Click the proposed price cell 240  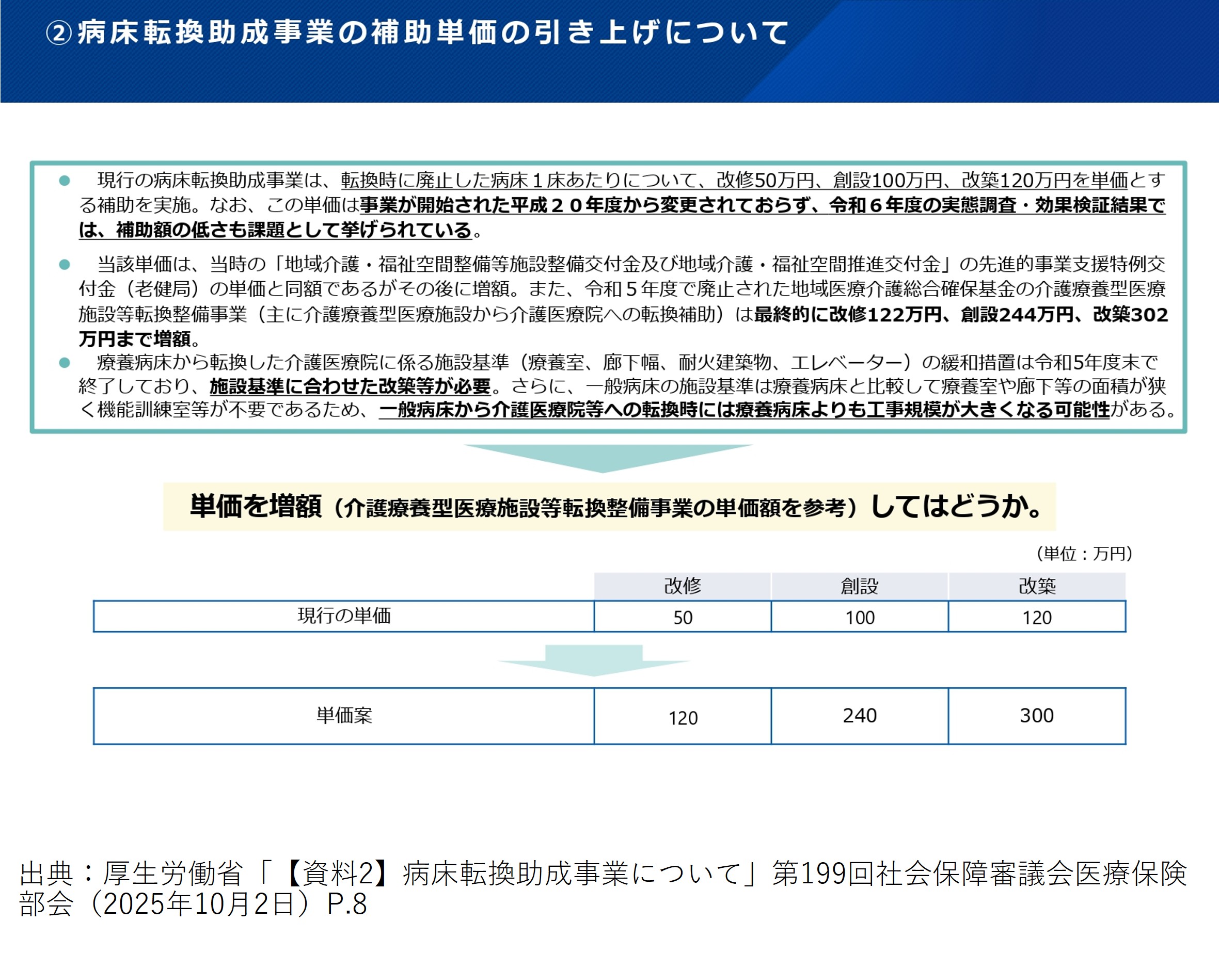[x=859, y=716]
